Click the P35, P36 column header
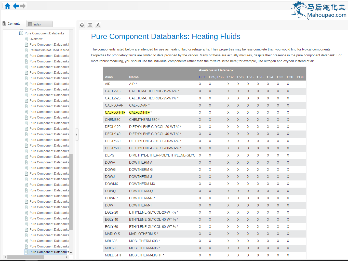 pyautogui.click(x=216, y=77)
